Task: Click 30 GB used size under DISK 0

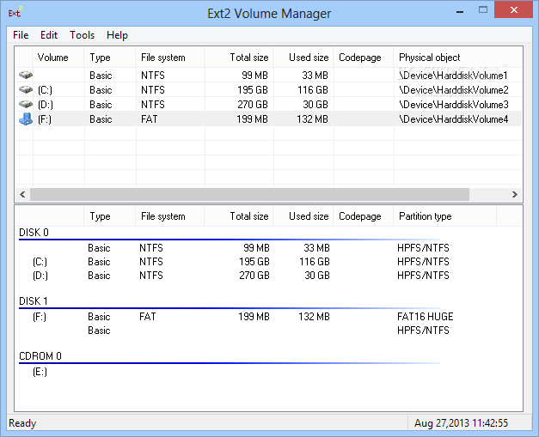Action: click(x=317, y=276)
